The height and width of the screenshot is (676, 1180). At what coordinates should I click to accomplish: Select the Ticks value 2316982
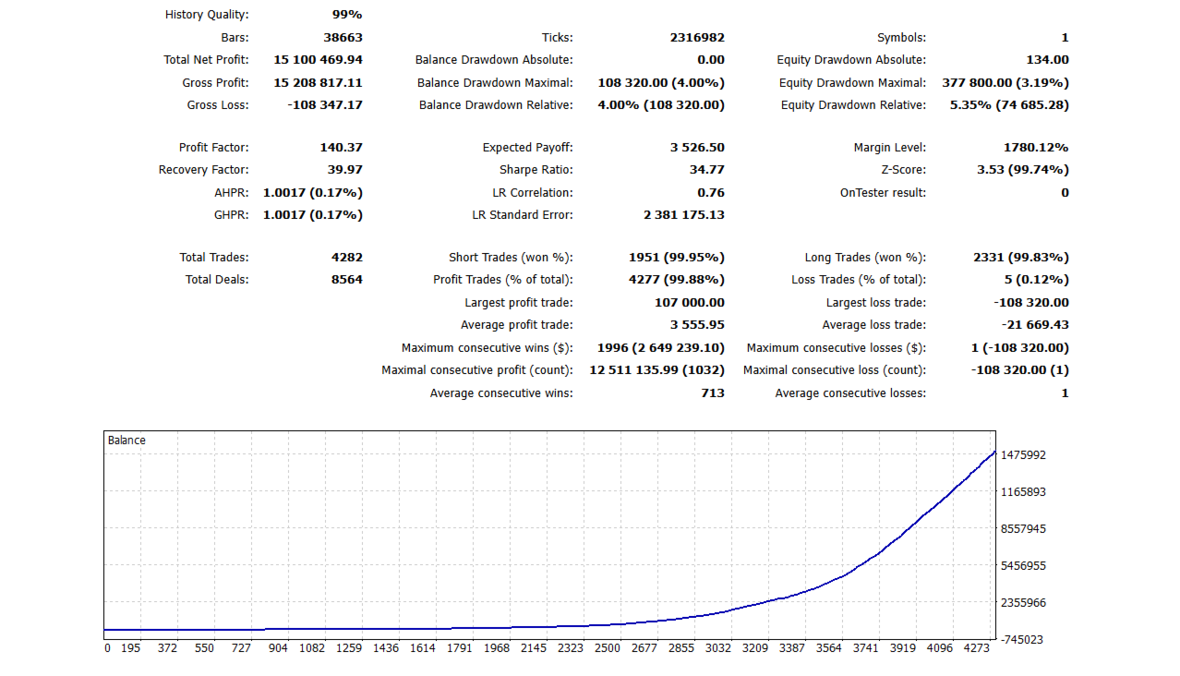[x=697, y=38]
